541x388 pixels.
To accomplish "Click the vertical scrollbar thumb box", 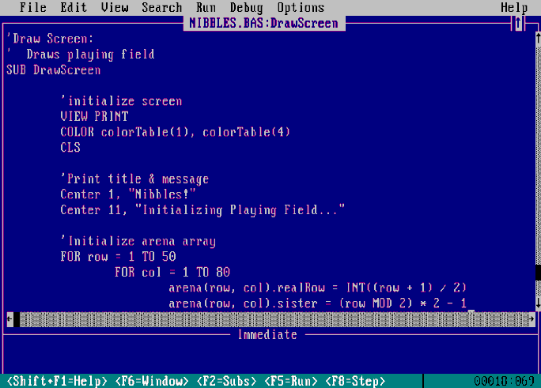I will click(538, 272).
